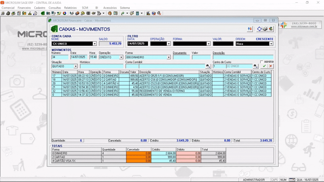Click the circular refresh icon in Caixas header
The width and height of the screenshot is (324, 182).
[259, 29]
